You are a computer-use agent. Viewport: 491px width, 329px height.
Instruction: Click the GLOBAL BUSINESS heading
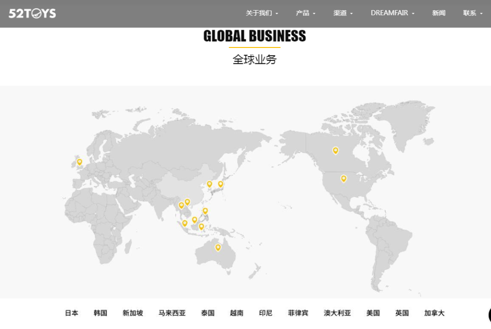pyautogui.click(x=255, y=36)
